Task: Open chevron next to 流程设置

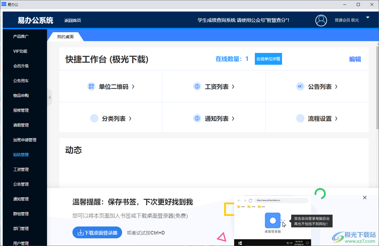Action: 336,119
